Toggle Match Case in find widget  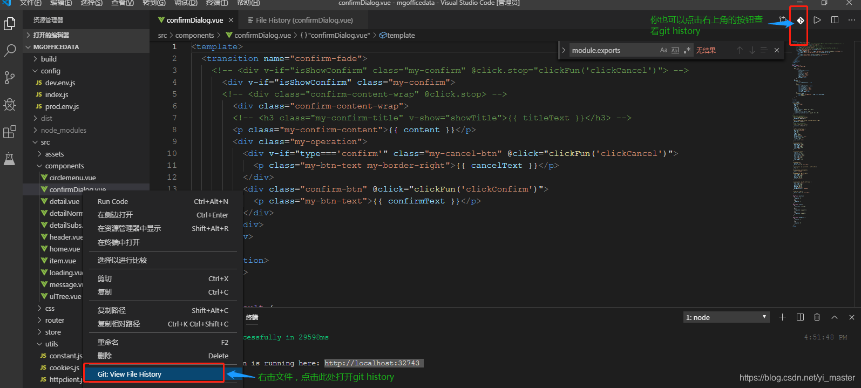point(663,50)
